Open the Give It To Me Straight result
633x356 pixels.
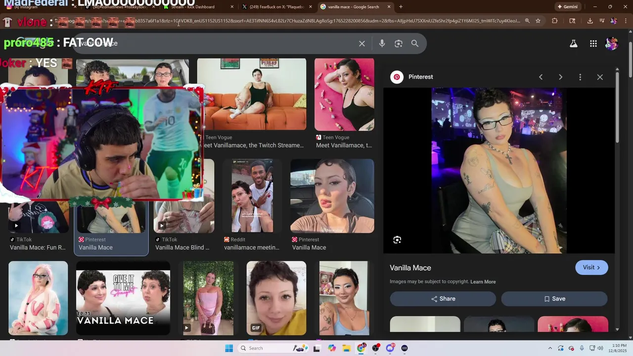coord(123,298)
